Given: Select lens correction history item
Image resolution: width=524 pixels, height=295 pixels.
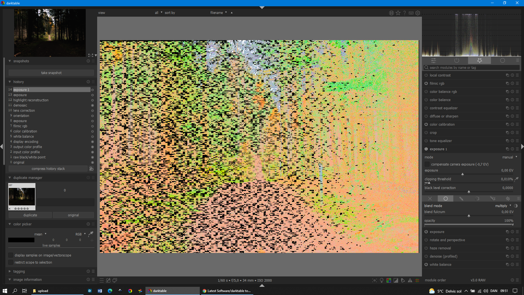Looking at the screenshot, I should tap(24, 110).
